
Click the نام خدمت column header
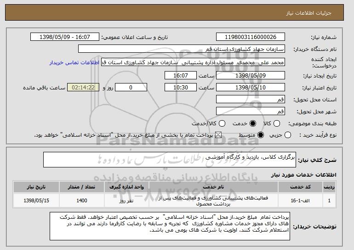(x=213, y=187)
